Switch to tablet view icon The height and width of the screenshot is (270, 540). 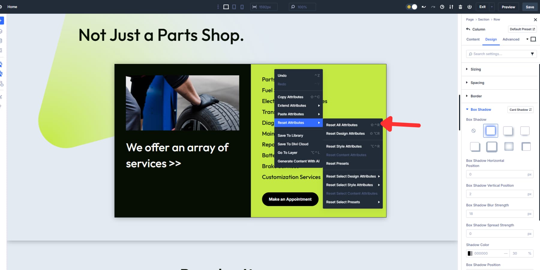tap(234, 7)
